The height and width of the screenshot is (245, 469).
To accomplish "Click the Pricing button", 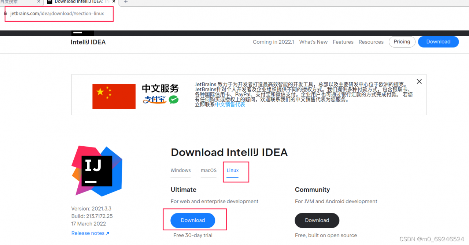I will pyautogui.click(x=402, y=42).
